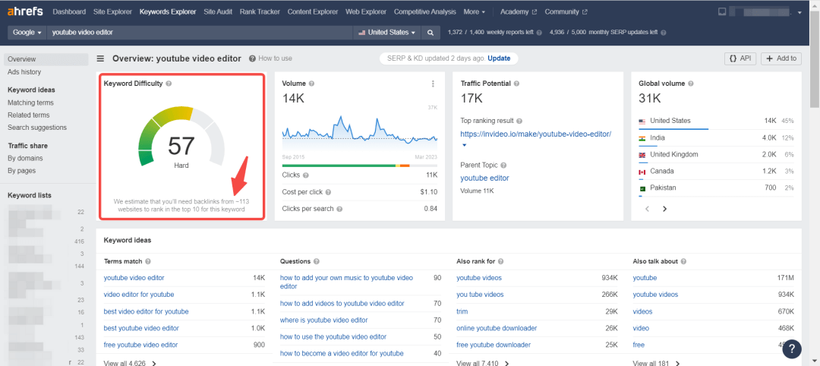Click the Volume info icon

click(312, 84)
